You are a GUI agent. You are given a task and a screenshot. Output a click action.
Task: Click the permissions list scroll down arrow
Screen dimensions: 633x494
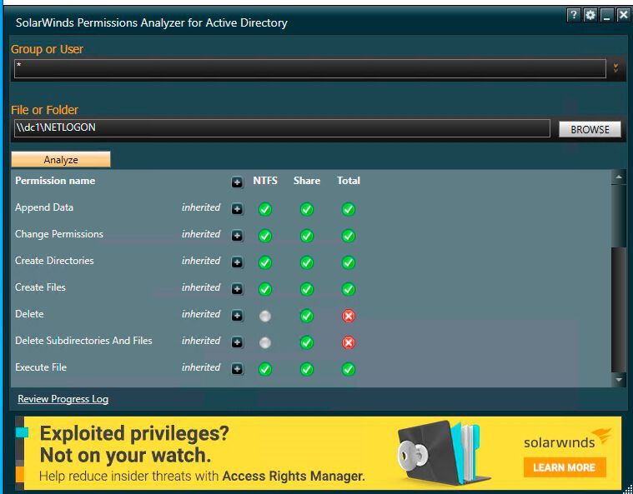[x=619, y=380]
